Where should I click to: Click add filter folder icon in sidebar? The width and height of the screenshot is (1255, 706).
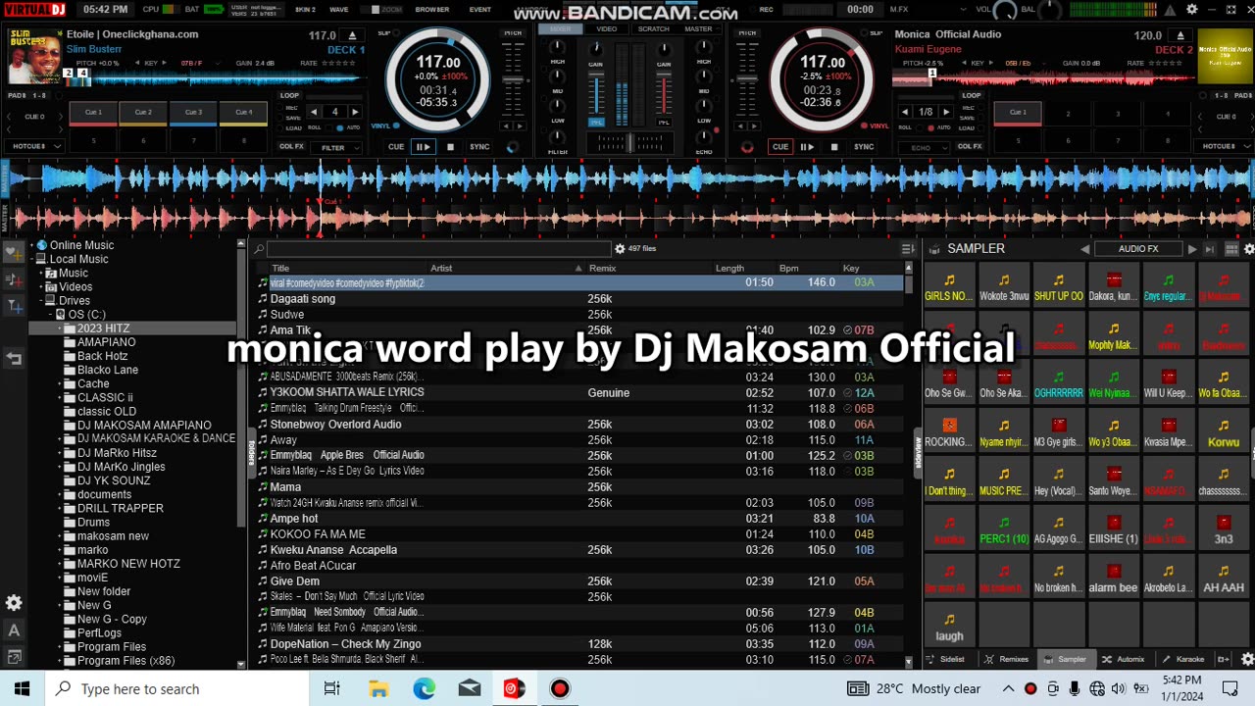point(14,306)
